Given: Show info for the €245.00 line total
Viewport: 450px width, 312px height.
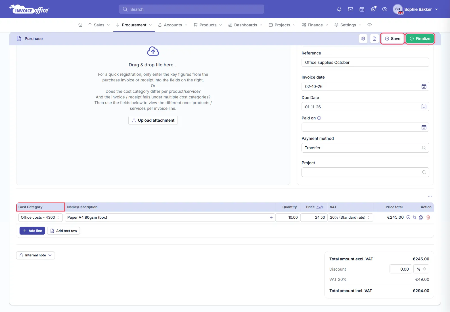Looking at the screenshot, I should pos(408,218).
